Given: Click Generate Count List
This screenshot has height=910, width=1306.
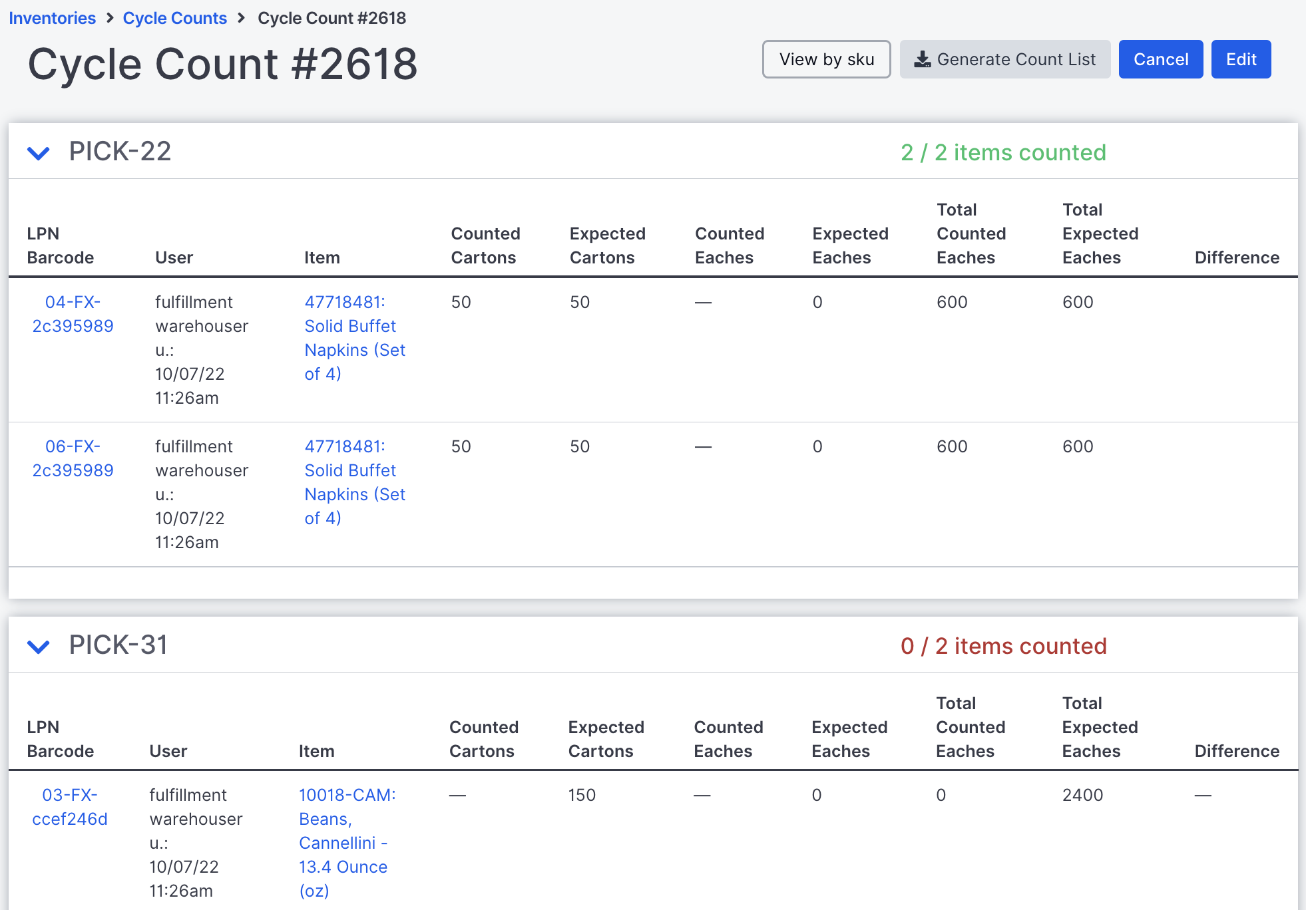Looking at the screenshot, I should pos(1004,59).
